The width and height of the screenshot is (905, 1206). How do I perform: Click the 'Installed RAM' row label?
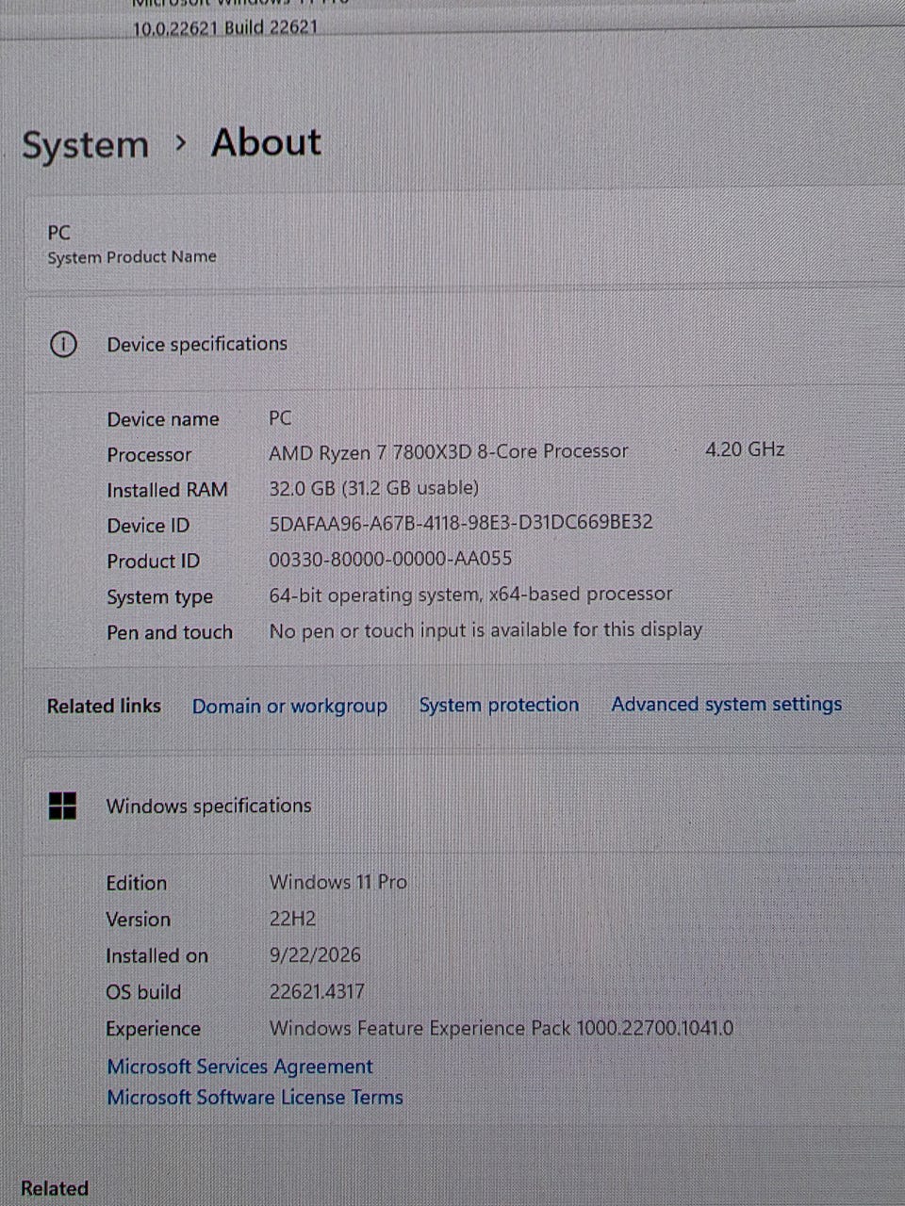click(x=167, y=490)
